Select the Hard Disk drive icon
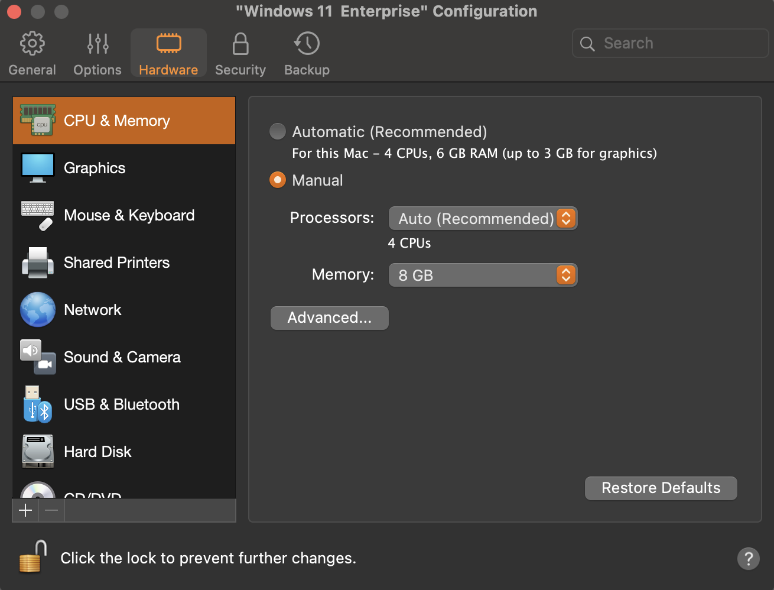Viewport: 774px width, 590px height. (x=38, y=452)
